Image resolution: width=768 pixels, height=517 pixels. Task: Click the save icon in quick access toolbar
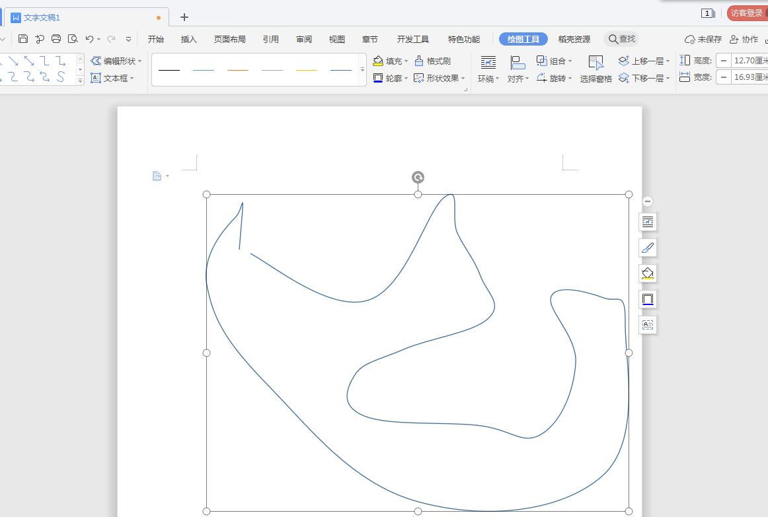point(23,39)
